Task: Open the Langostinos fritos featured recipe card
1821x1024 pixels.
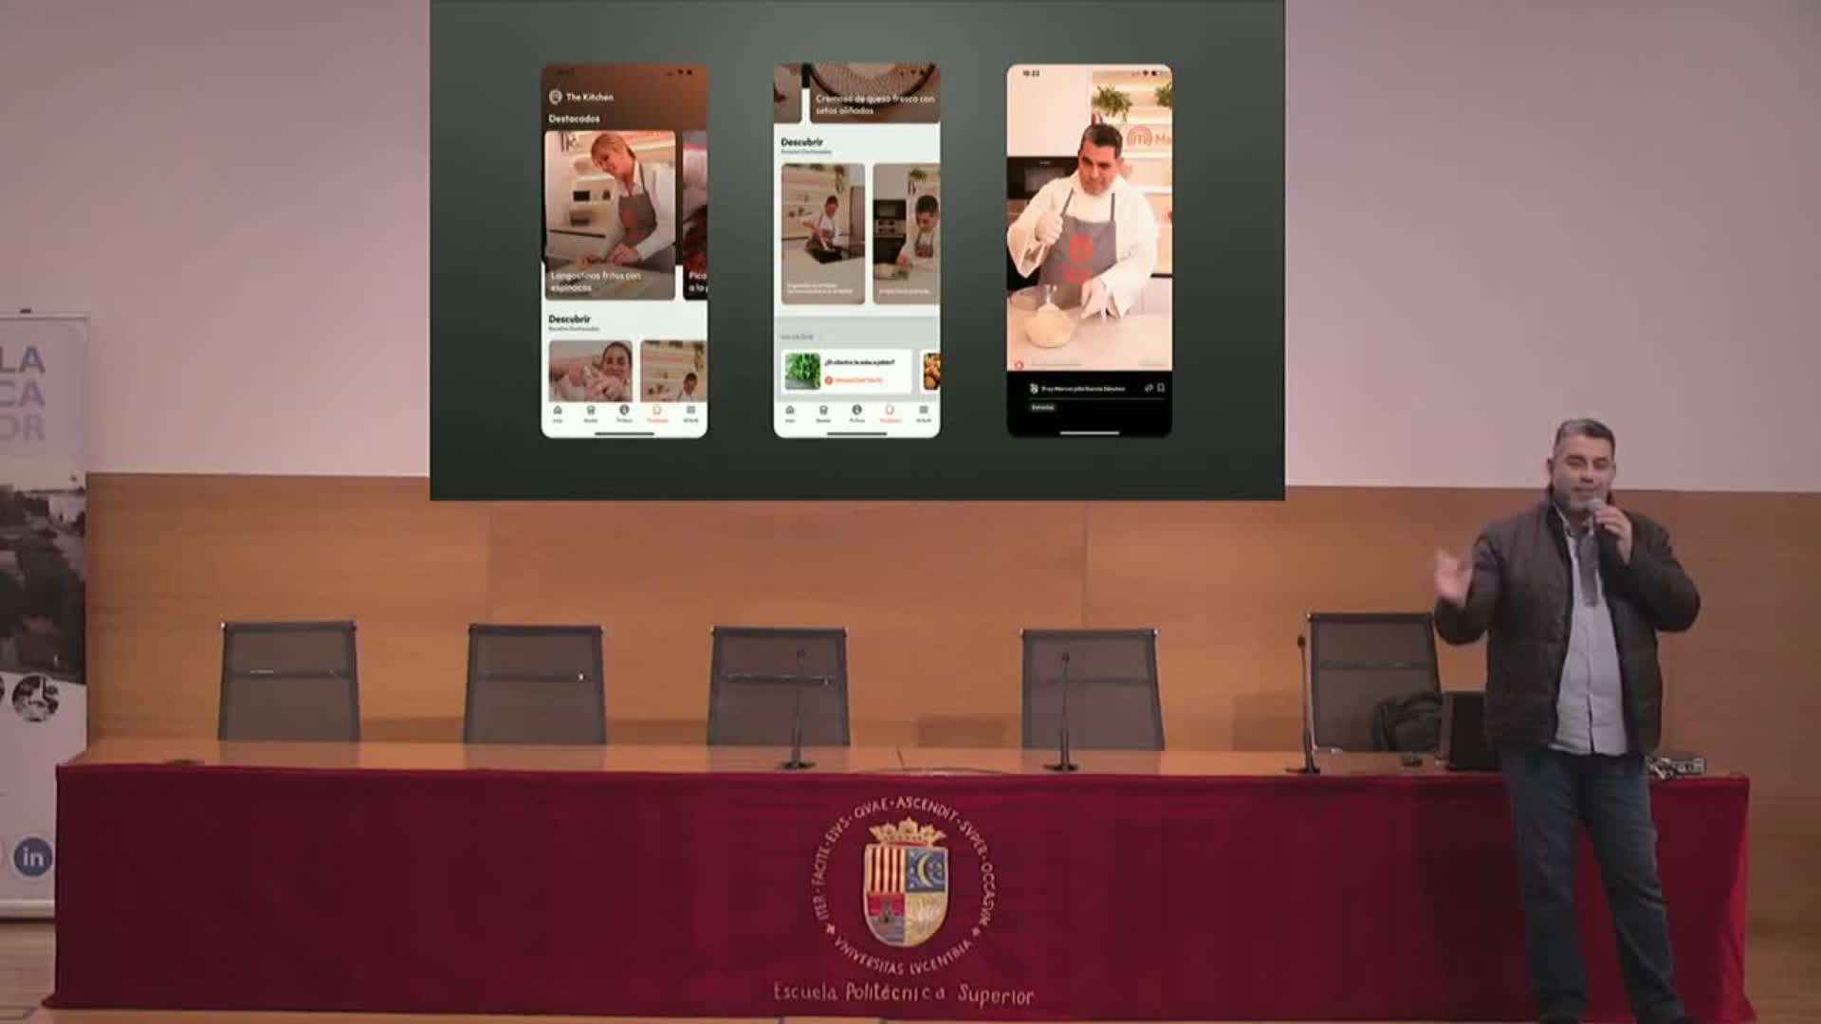Action: click(x=610, y=215)
